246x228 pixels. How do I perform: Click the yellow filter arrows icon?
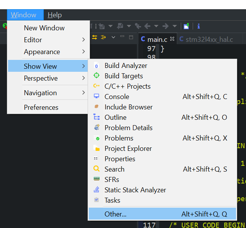click(103, 37)
